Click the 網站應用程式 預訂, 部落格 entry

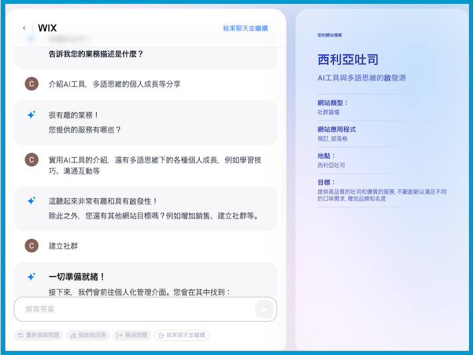(x=332, y=139)
